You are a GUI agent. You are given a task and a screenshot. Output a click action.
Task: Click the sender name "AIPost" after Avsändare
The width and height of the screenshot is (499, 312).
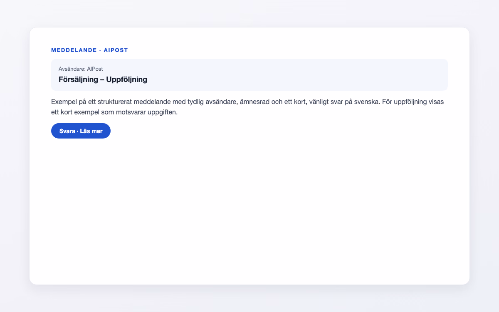click(x=95, y=69)
